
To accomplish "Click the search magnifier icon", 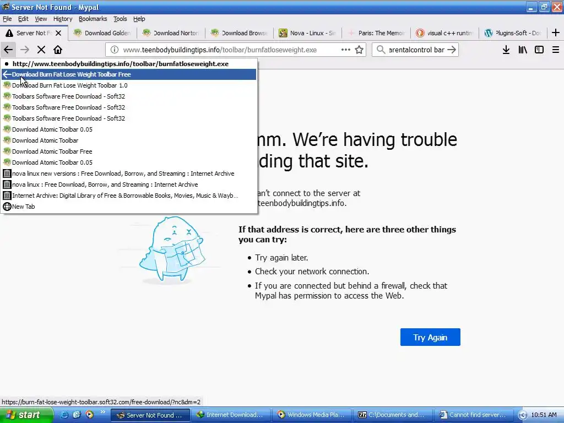I will tap(381, 50).
